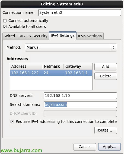The width and height of the screenshot is (124, 154).
Task: Apply the connection settings
Action: coord(109,147)
